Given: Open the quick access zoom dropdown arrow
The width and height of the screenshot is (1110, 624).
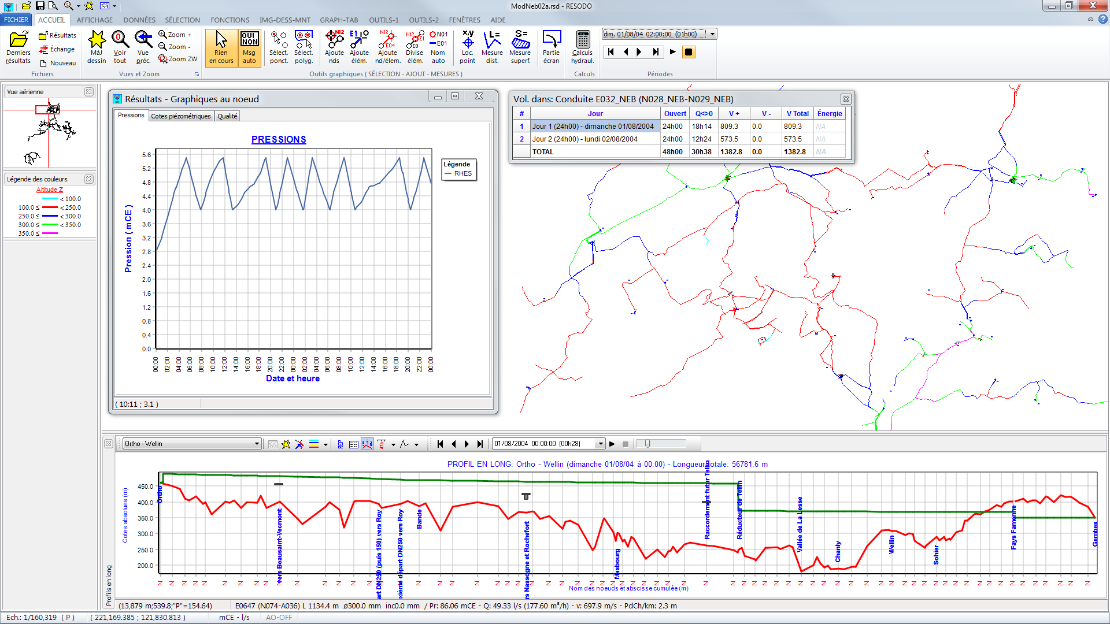Looking at the screenshot, I should click(x=79, y=6).
